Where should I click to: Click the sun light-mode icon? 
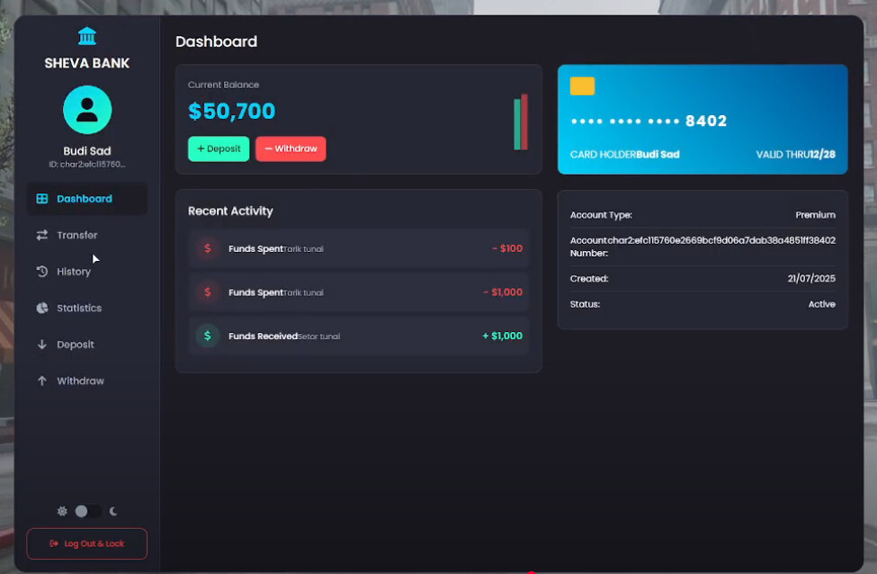click(x=62, y=511)
